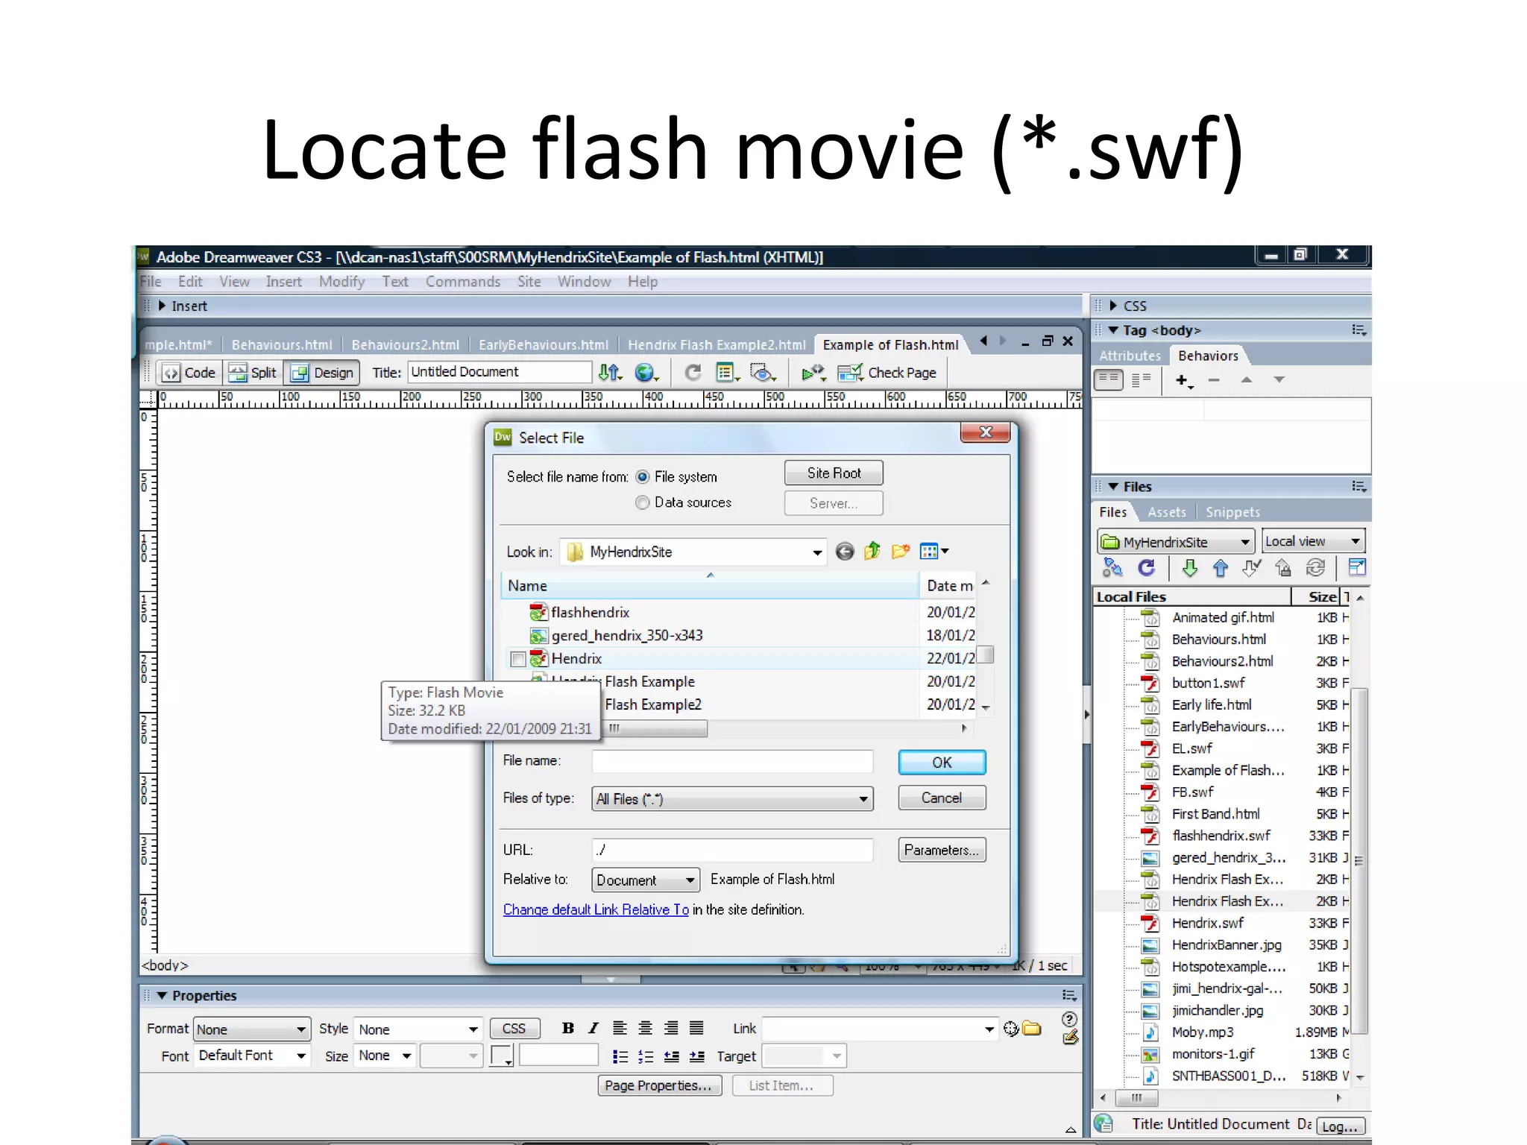Screen dimensions: 1527x1145
Task: Click the Properties help icon
Action: point(1069,1020)
